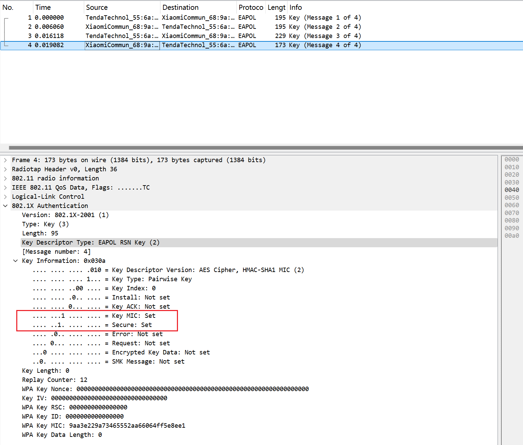Select the Key Descriptor Version bit row
This screenshot has width=523, height=445.
168,270
